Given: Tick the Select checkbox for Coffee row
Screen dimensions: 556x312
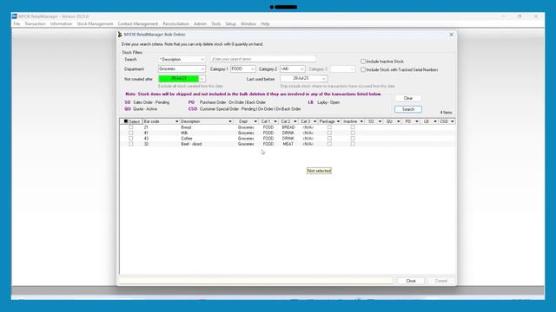Looking at the screenshot, I should coord(131,139).
